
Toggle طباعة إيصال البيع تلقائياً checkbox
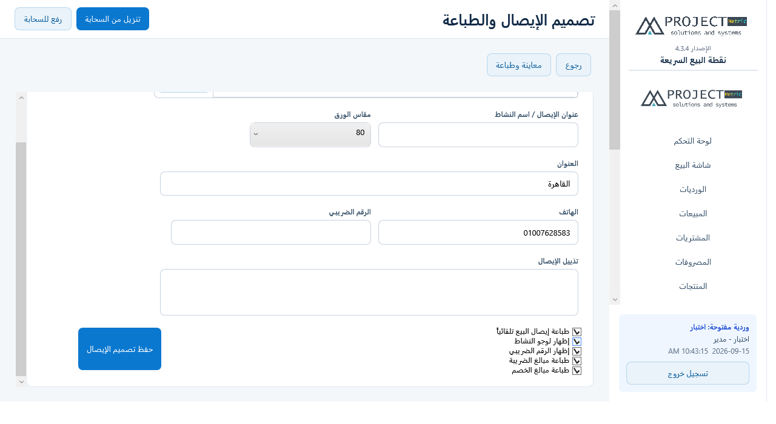(577, 332)
